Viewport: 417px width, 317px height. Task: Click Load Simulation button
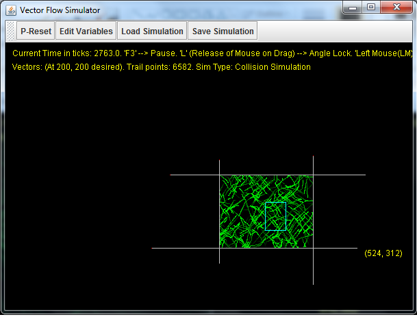pyautogui.click(x=152, y=31)
